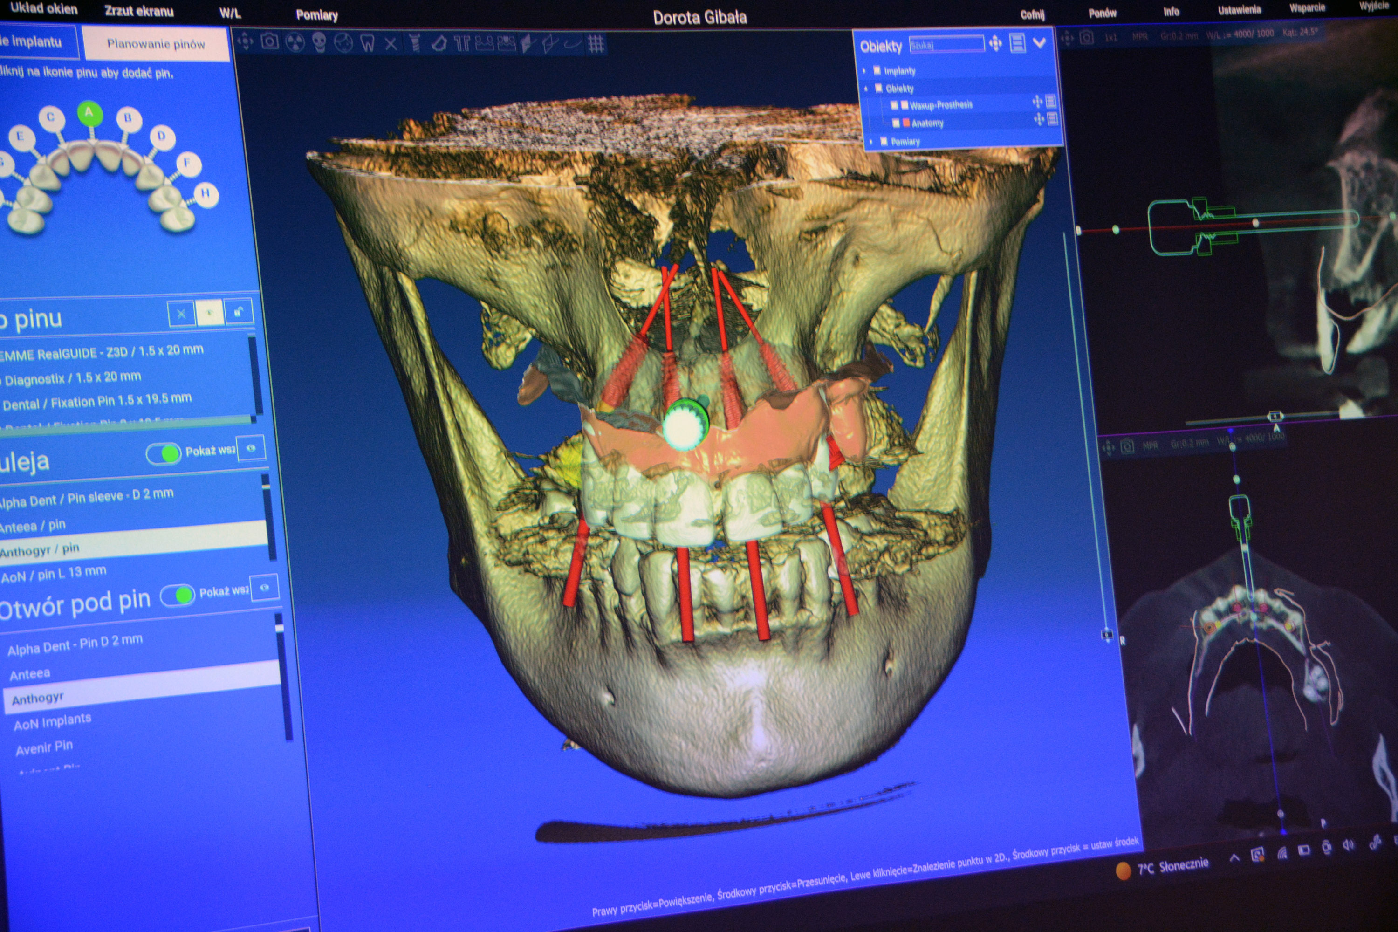This screenshot has height=932, width=1398.
Task: Toggle the grid icon in toolbar
Action: click(x=596, y=43)
